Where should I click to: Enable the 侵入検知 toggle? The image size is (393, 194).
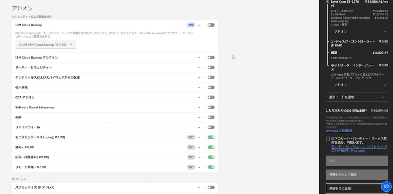(x=211, y=88)
